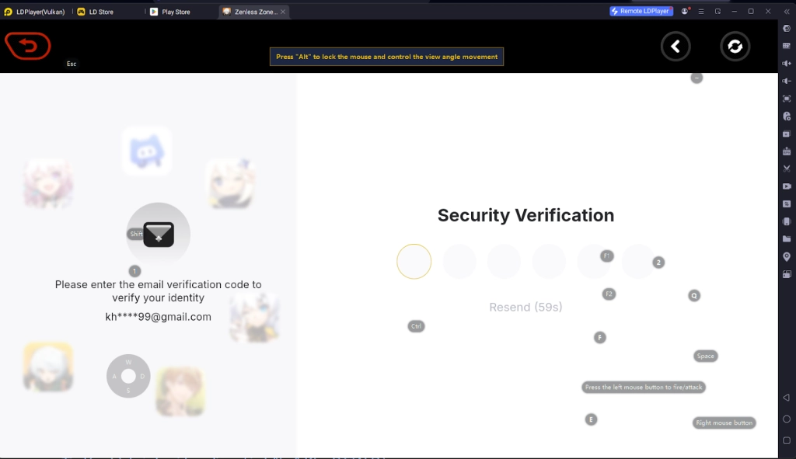Click the WASD joystick control

pyautogui.click(x=128, y=376)
